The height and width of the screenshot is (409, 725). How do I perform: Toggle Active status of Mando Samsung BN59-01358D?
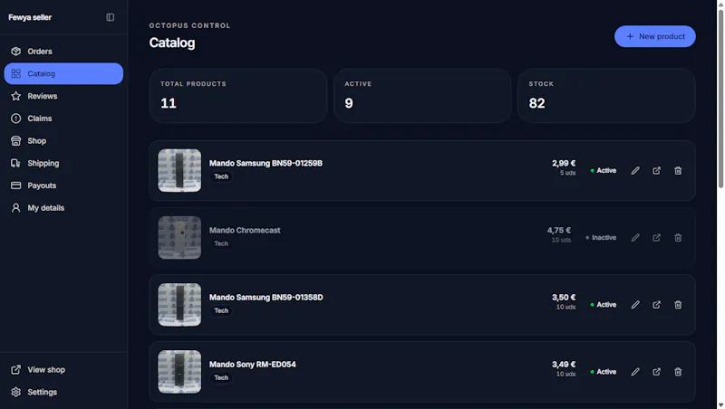(603, 305)
